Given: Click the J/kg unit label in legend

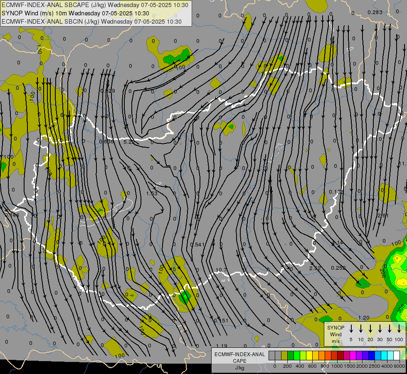Looking at the screenshot, I should point(239,368).
